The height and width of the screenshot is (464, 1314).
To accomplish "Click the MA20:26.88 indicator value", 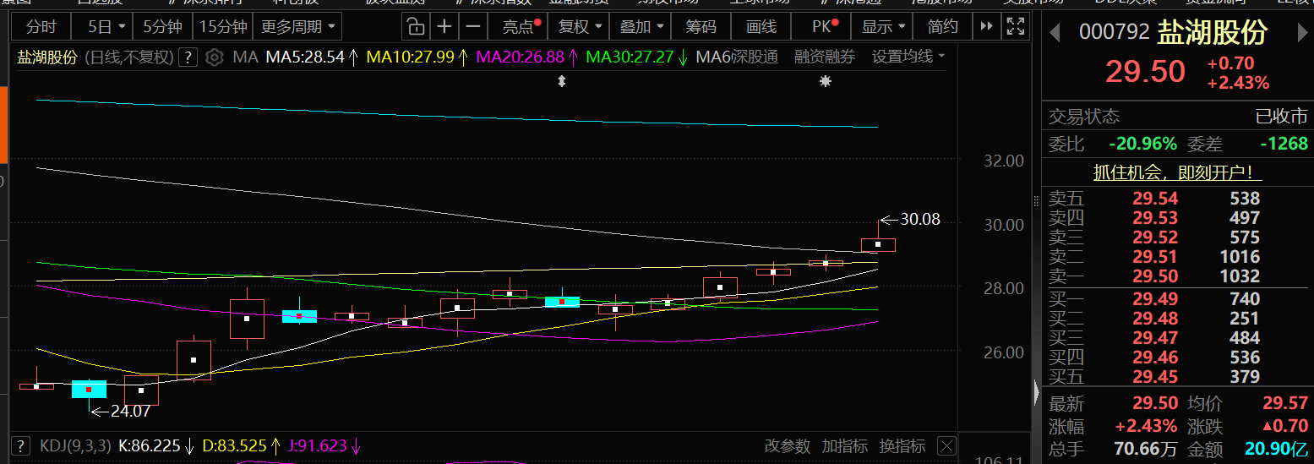I will pos(527,57).
